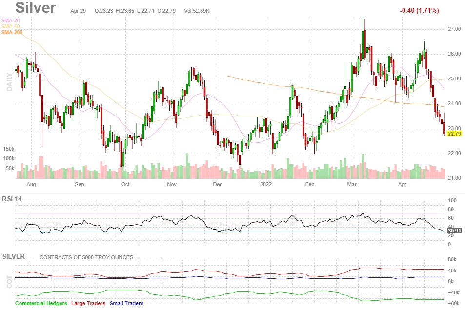Click the COT 80k axis label
The height and width of the screenshot is (310, 465).
(x=452, y=260)
